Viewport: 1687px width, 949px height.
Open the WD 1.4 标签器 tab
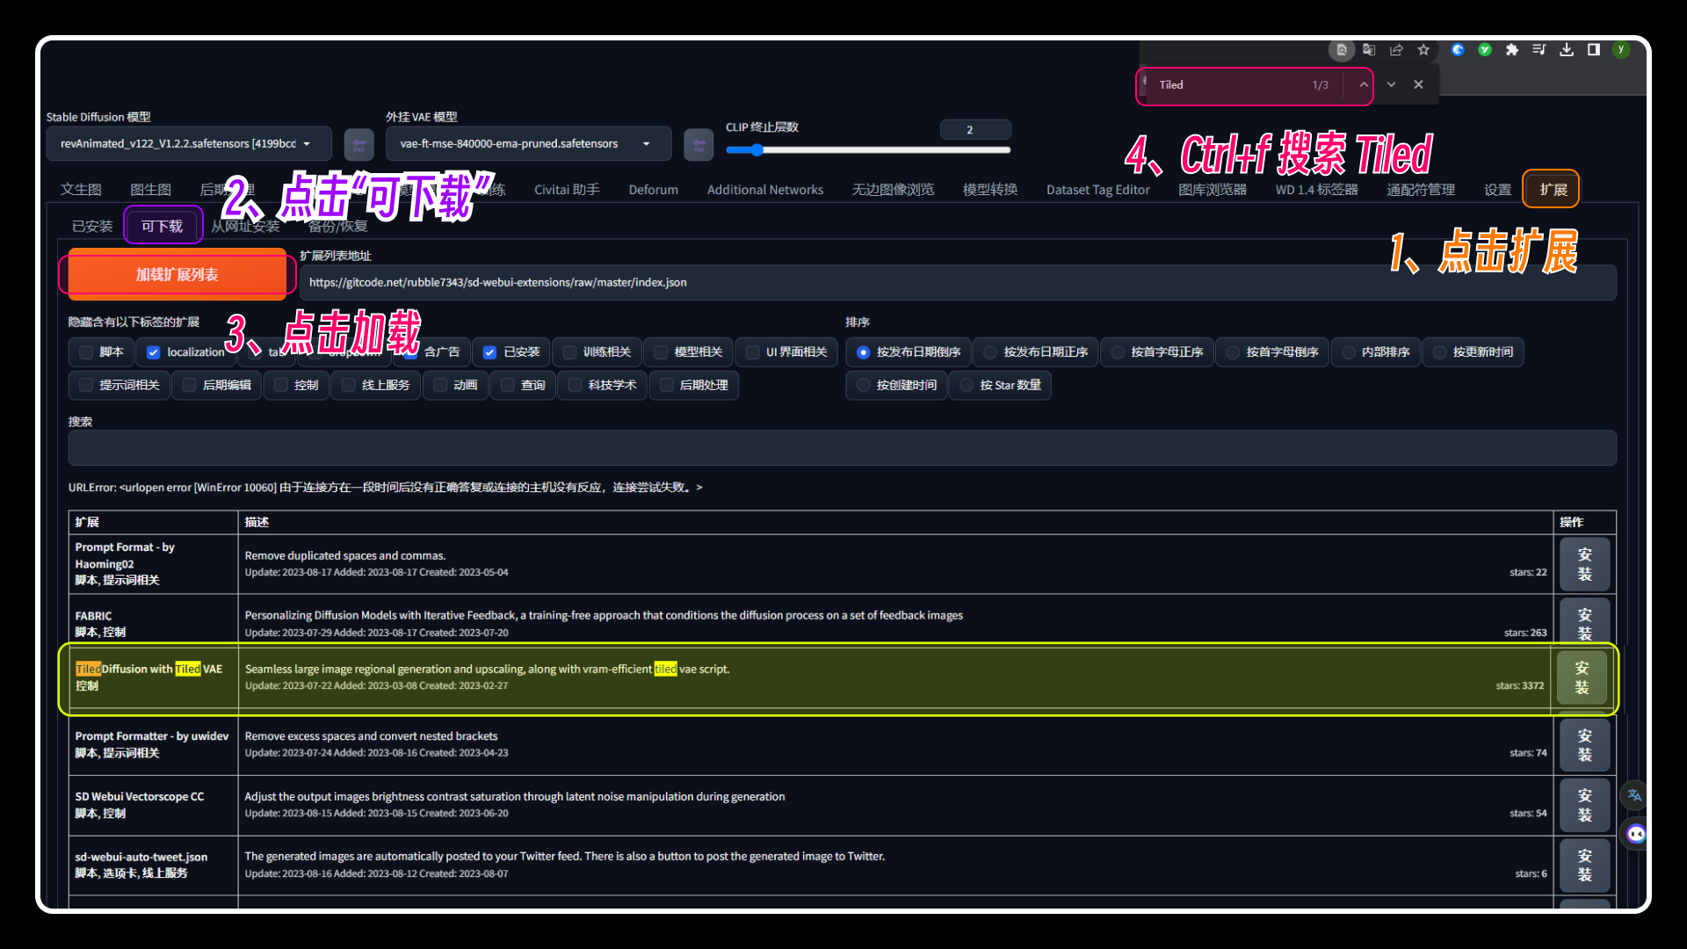coord(1316,190)
